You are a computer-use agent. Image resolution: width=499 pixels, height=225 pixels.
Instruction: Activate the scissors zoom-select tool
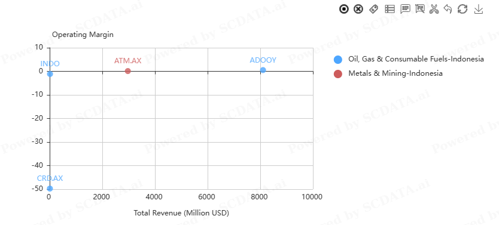tap(434, 9)
